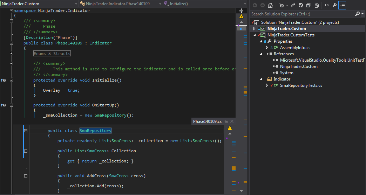Viewport: 366px width, 195px height.
Task: Click the main editor scrollbar thumb
Action: 241,28
